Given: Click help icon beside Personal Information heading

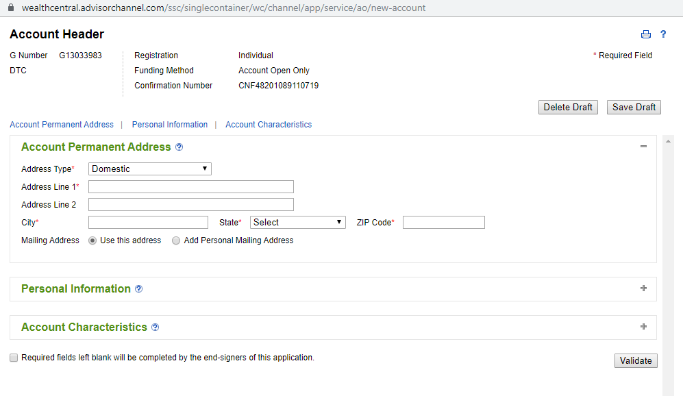Looking at the screenshot, I should (139, 289).
